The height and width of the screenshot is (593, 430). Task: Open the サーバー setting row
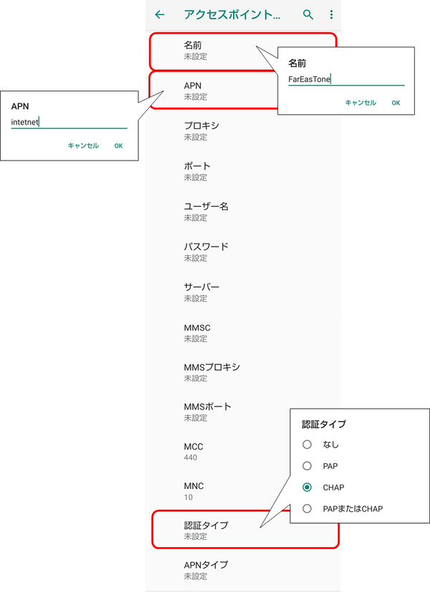click(x=243, y=293)
